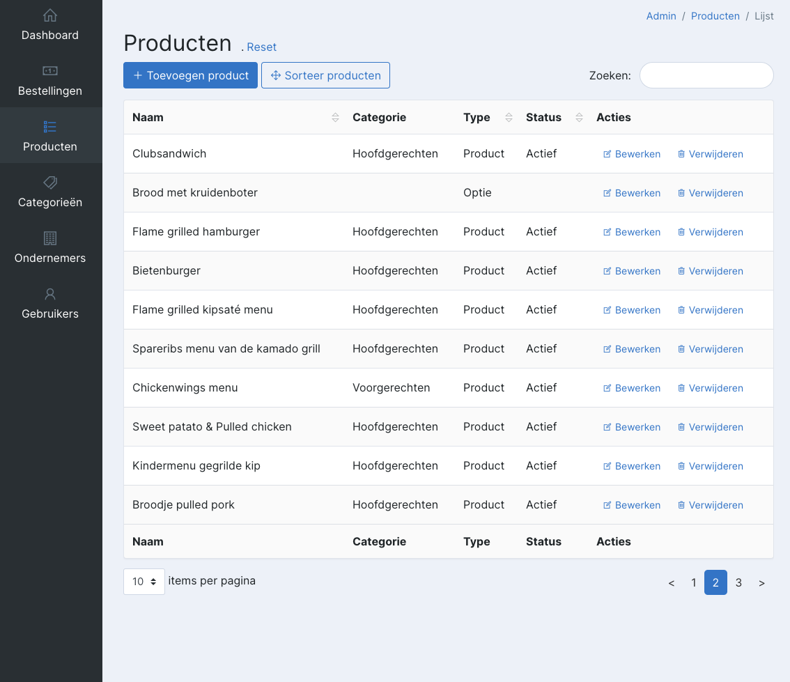Focus the Zoeken search field
The image size is (790, 682).
click(x=706, y=76)
